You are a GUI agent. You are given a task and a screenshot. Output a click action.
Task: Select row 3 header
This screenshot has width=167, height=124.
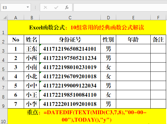tap(4, 49)
